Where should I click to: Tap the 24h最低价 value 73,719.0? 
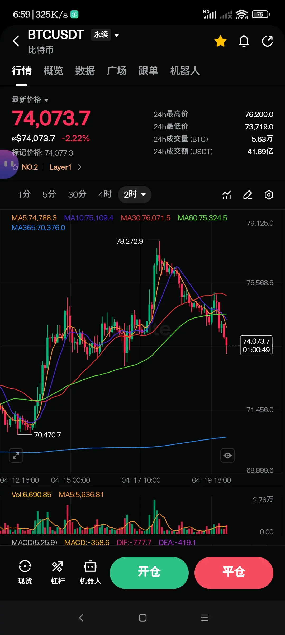pyautogui.click(x=259, y=127)
